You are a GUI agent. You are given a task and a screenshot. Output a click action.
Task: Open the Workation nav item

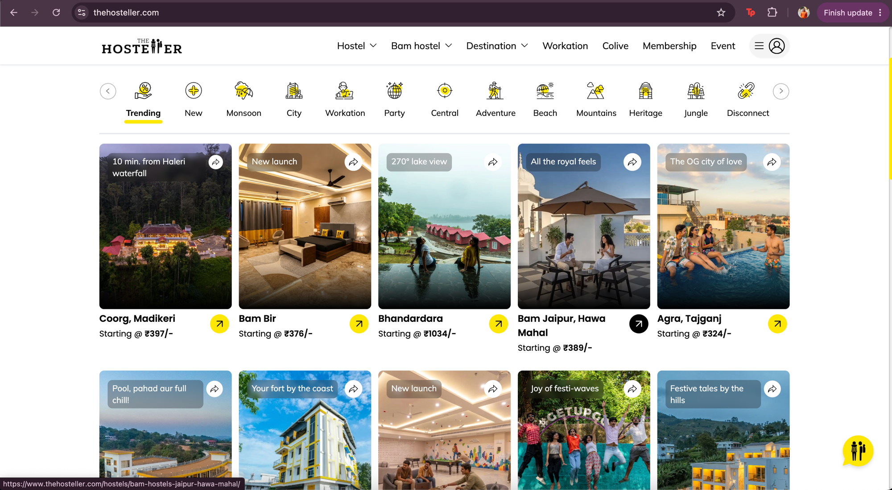[x=565, y=45]
